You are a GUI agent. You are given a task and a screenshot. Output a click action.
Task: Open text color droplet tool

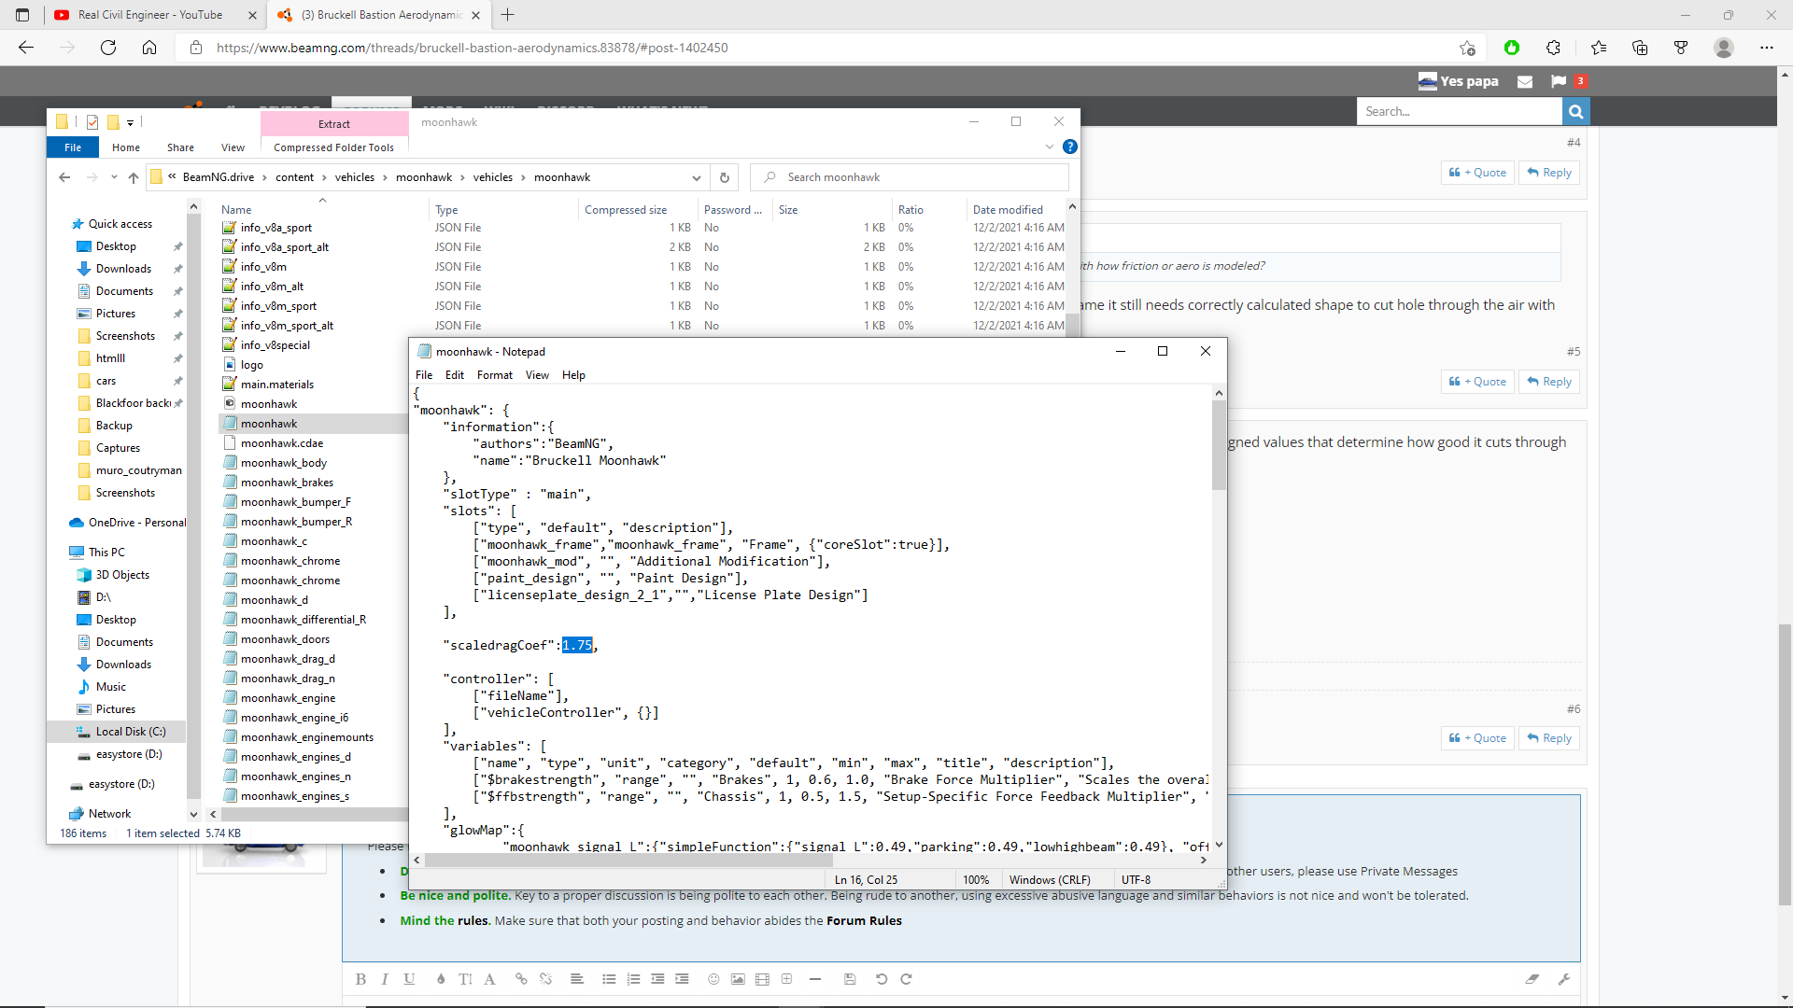pos(441,979)
